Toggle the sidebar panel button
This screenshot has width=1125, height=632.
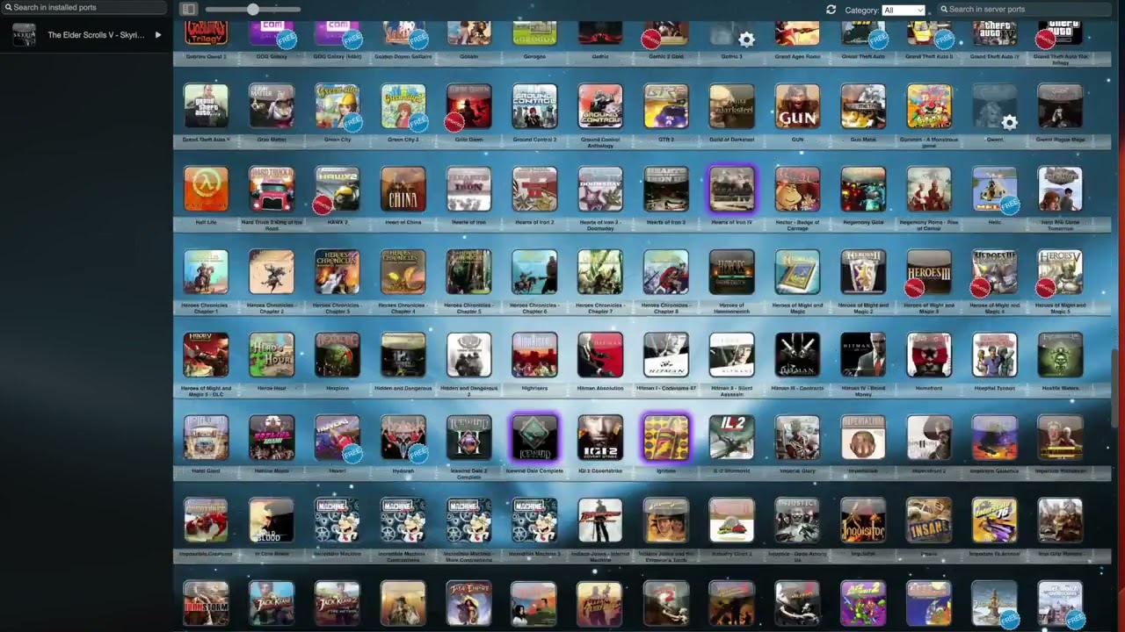(x=188, y=10)
